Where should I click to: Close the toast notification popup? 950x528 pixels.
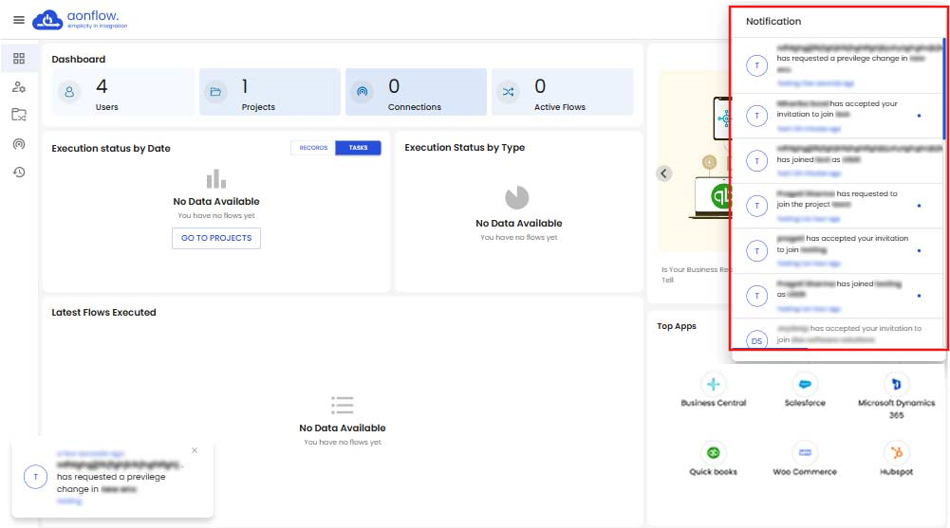click(195, 450)
